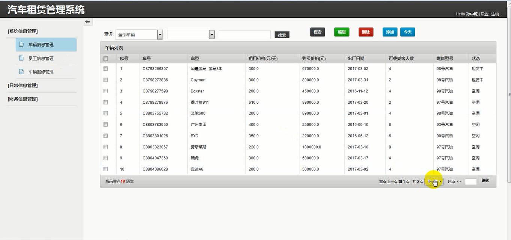Screen dimensions: 511x240
Task: Check the row for Boxster
Action: [x=106, y=91]
